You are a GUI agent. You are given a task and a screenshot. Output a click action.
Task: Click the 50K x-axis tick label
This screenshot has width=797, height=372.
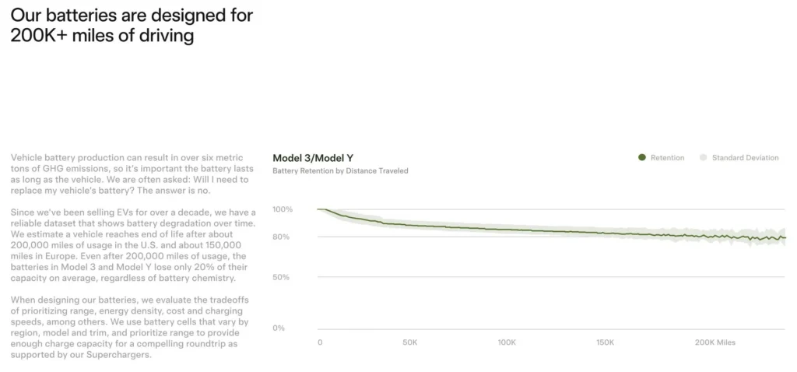click(409, 342)
